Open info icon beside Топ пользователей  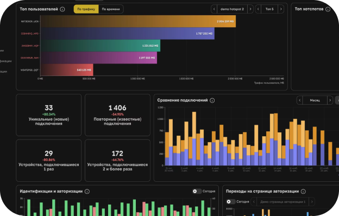click(x=62, y=9)
